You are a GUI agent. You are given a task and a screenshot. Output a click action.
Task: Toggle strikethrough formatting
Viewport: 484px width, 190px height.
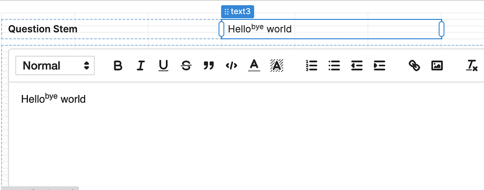coord(186,65)
